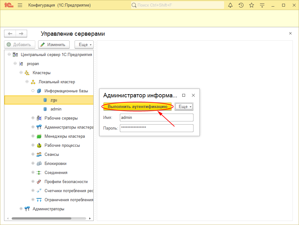Click the propan server icon
This screenshot has width=299, height=225.
click(x=21, y=64)
